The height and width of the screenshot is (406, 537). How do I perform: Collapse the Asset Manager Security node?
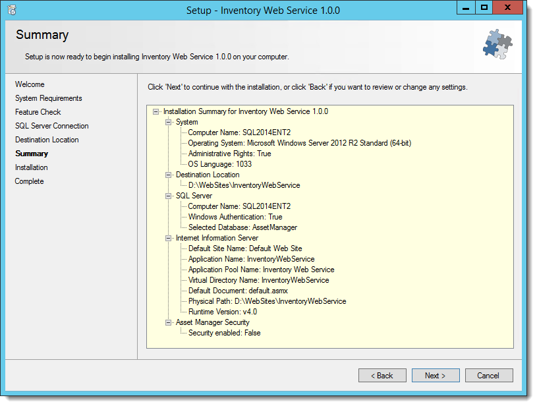click(x=168, y=323)
